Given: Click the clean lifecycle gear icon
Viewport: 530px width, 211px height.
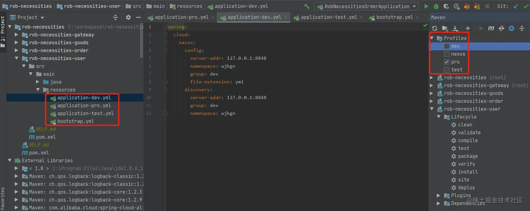Looking at the screenshot, I should pos(454,125).
